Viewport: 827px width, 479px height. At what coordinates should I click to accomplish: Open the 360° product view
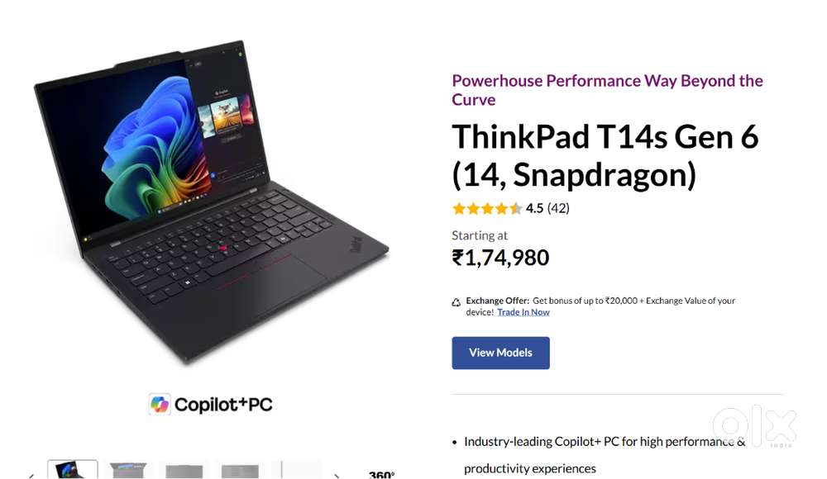click(x=381, y=474)
